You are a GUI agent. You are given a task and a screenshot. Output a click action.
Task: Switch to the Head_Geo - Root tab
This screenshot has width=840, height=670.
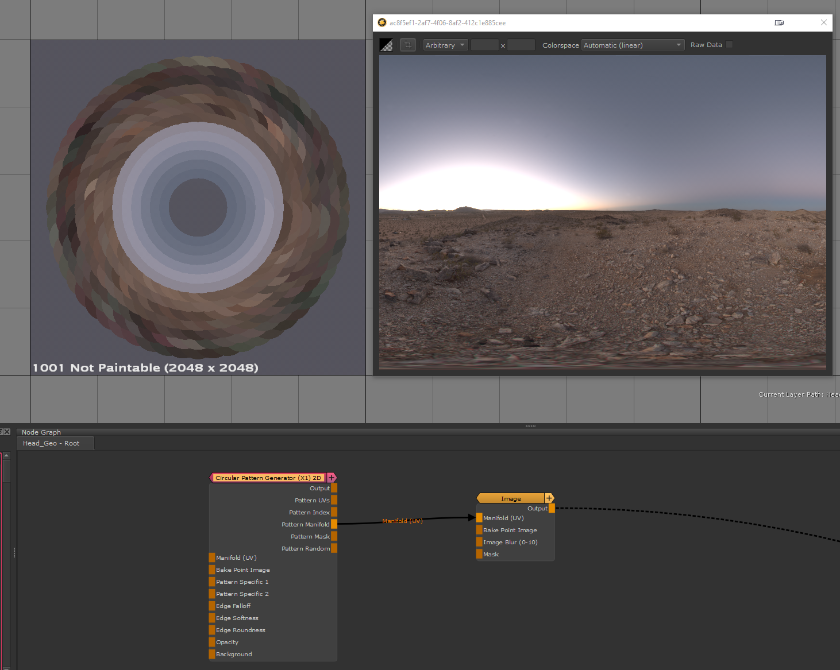pos(52,443)
